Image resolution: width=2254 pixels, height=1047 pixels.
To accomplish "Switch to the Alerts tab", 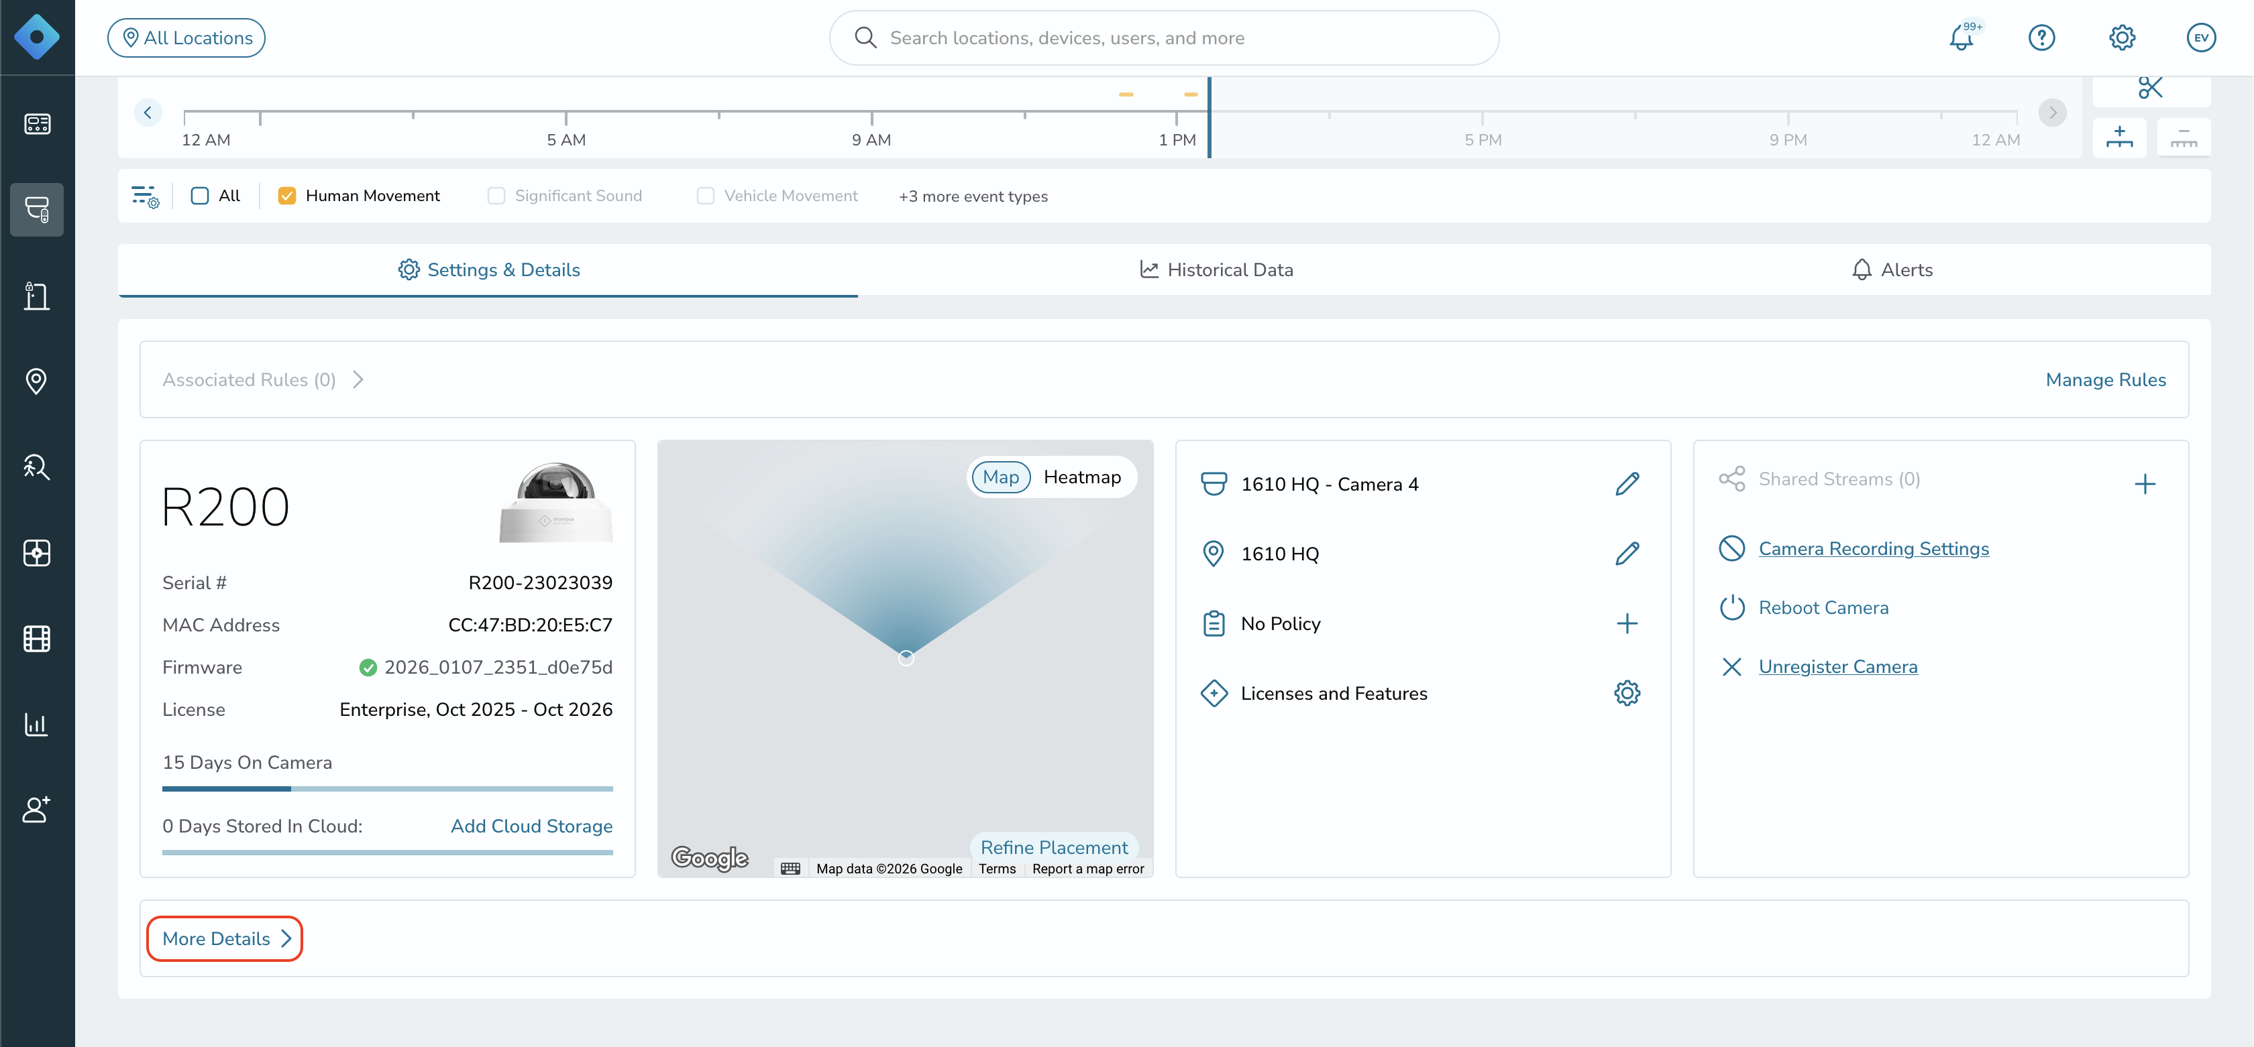I will pyautogui.click(x=1892, y=270).
